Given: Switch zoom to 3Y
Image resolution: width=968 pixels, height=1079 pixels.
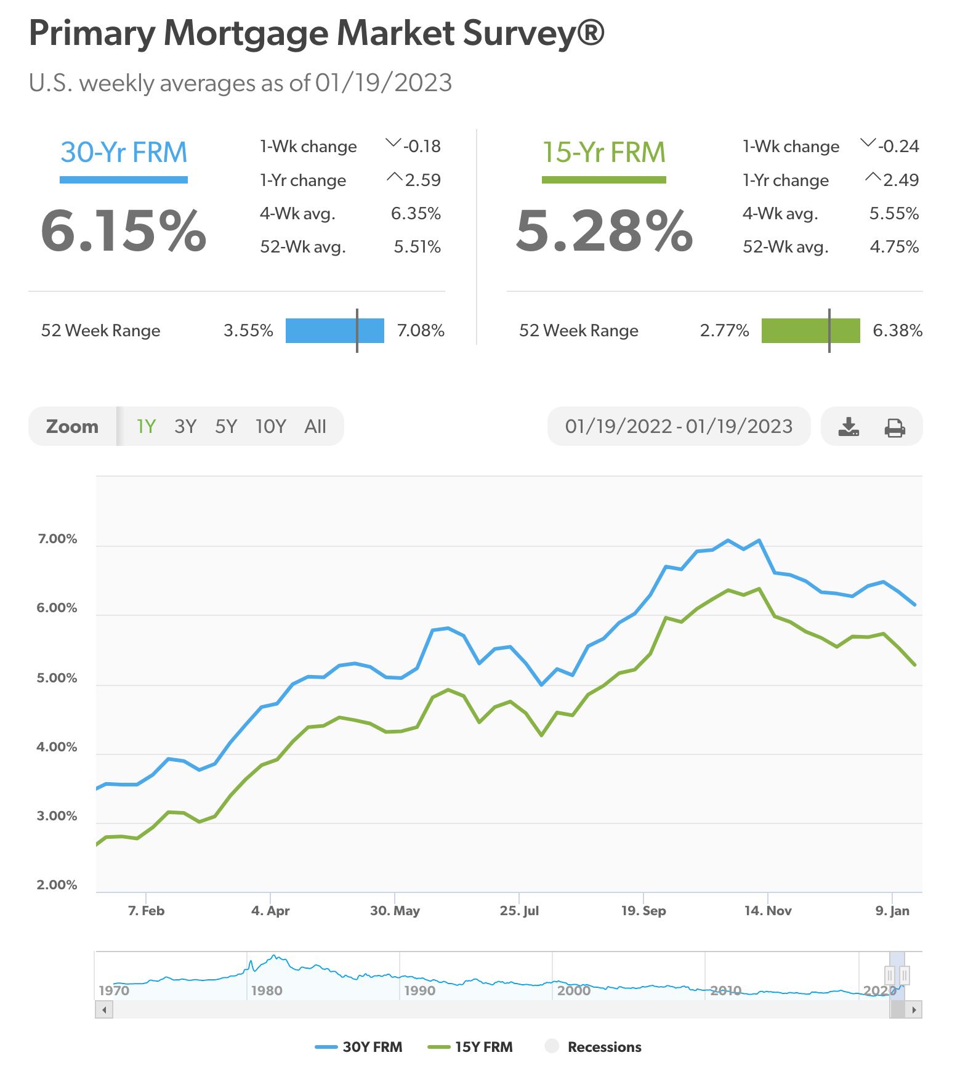Looking at the screenshot, I should point(185,427).
